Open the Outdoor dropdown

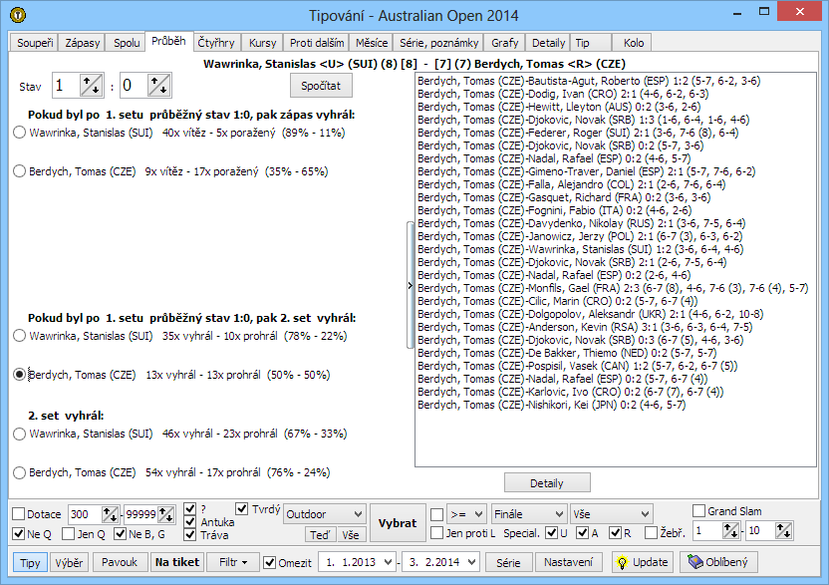click(x=325, y=514)
